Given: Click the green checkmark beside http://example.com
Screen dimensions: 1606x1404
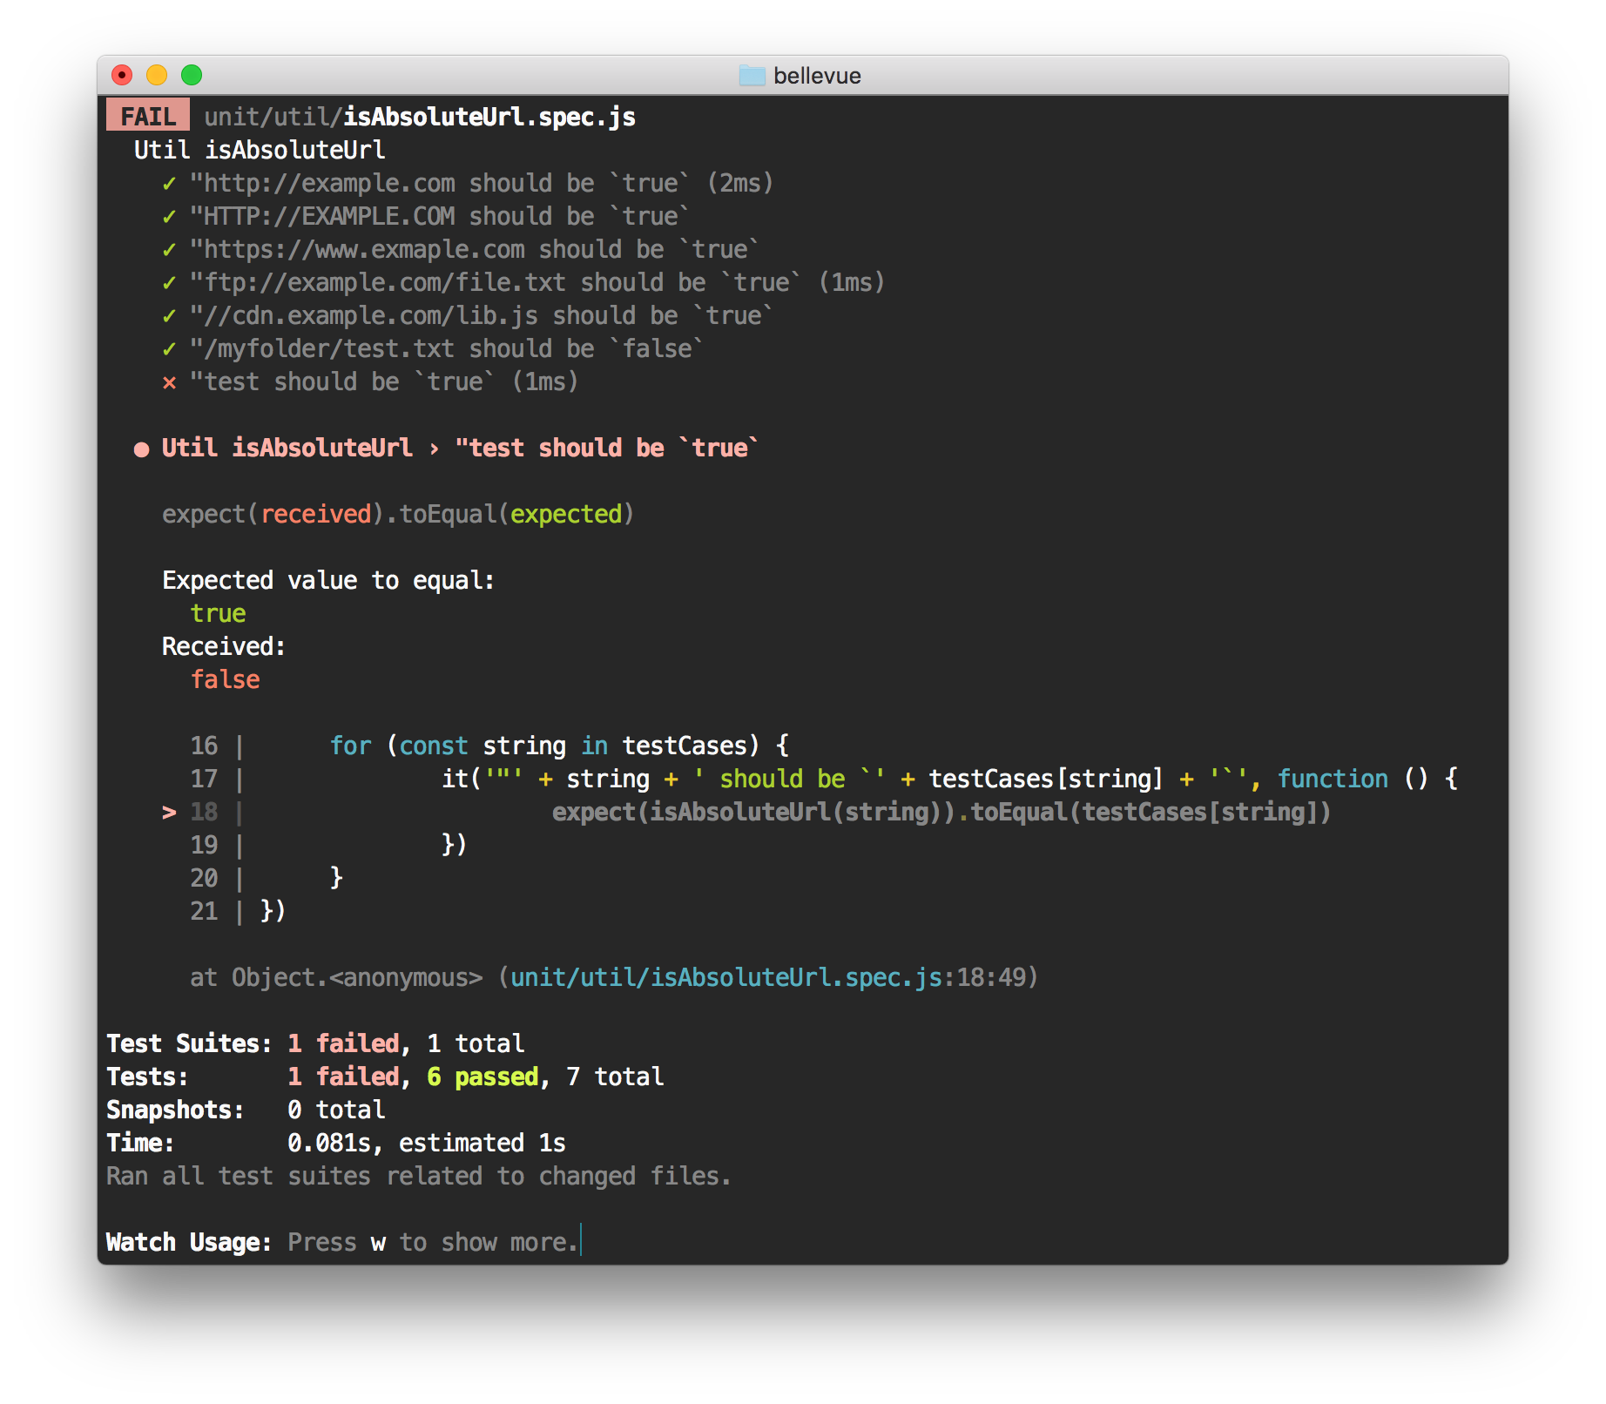Looking at the screenshot, I should pyautogui.click(x=169, y=184).
